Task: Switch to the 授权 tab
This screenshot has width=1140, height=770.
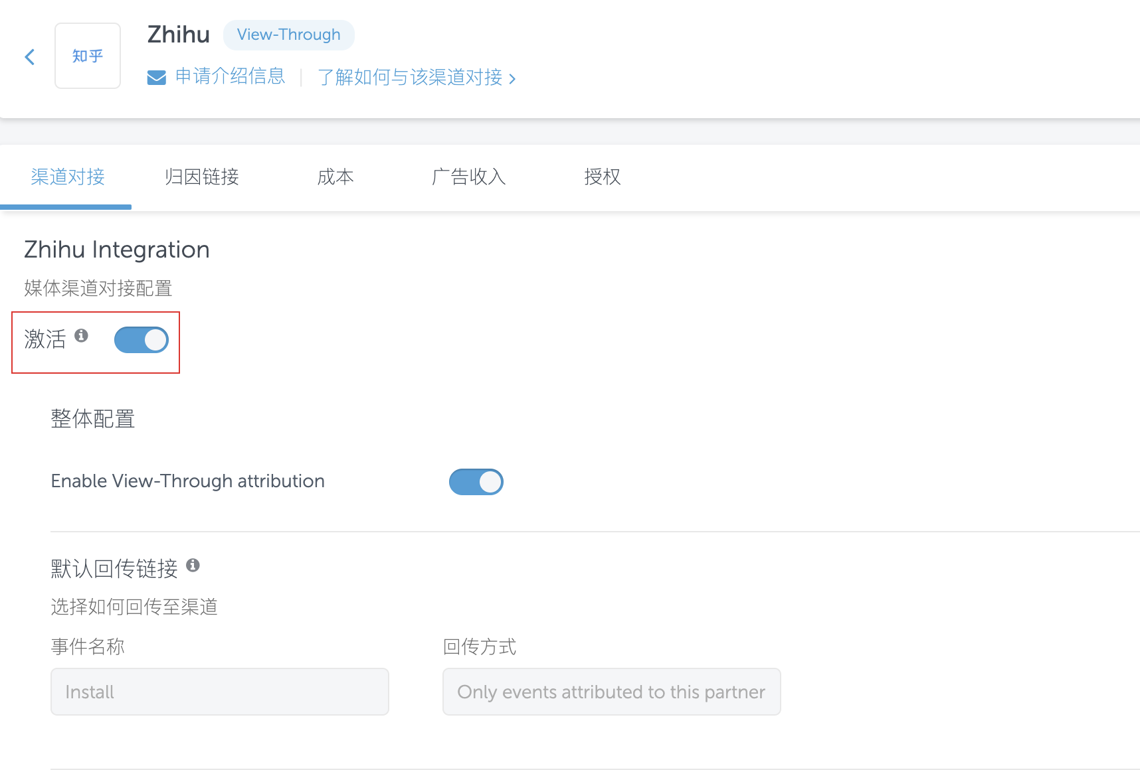Action: [603, 177]
